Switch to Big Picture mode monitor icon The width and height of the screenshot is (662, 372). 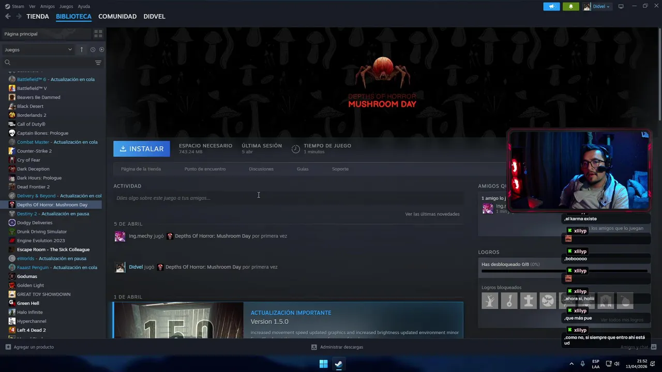(x=621, y=6)
